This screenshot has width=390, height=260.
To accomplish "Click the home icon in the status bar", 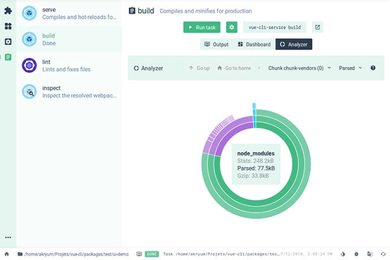I will coord(6,253).
